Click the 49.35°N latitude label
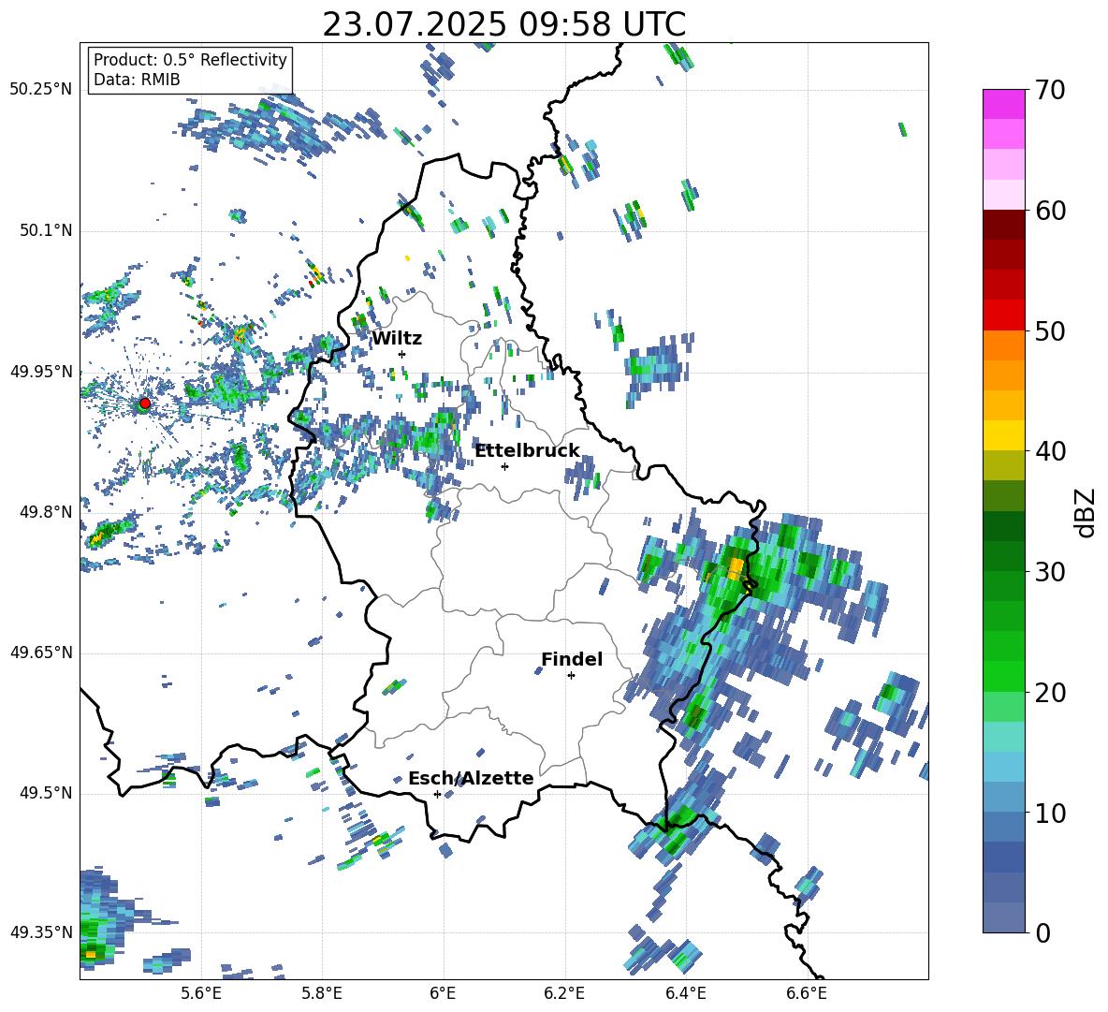 coord(41,932)
